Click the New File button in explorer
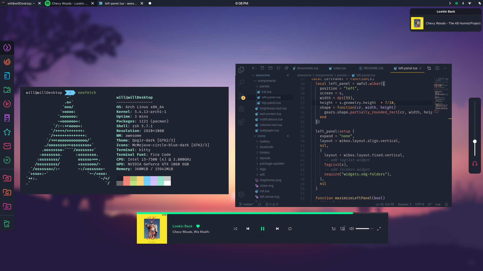 click(x=262, y=68)
